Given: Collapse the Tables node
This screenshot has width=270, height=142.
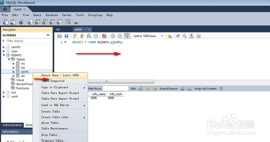Looking at the screenshot, I should 9,59.
